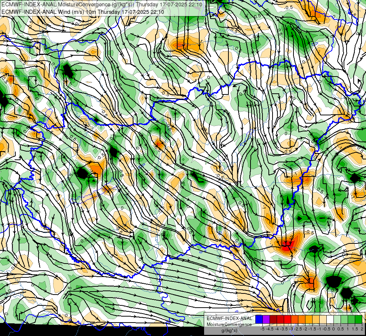
Task: Click the -1.5 tick label in the legend
Action: tap(312, 329)
